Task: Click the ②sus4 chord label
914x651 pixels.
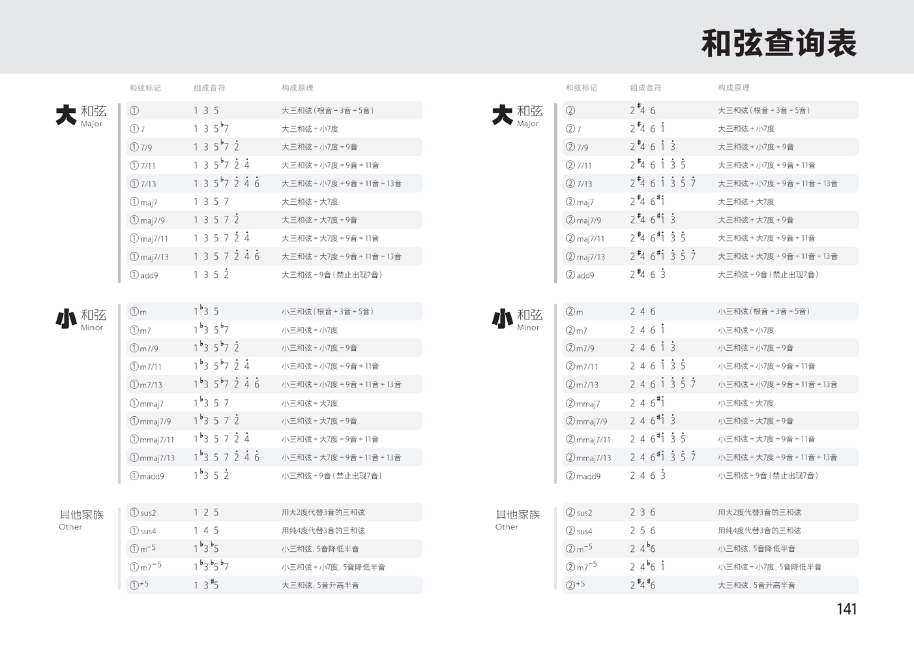Action: pos(579,531)
